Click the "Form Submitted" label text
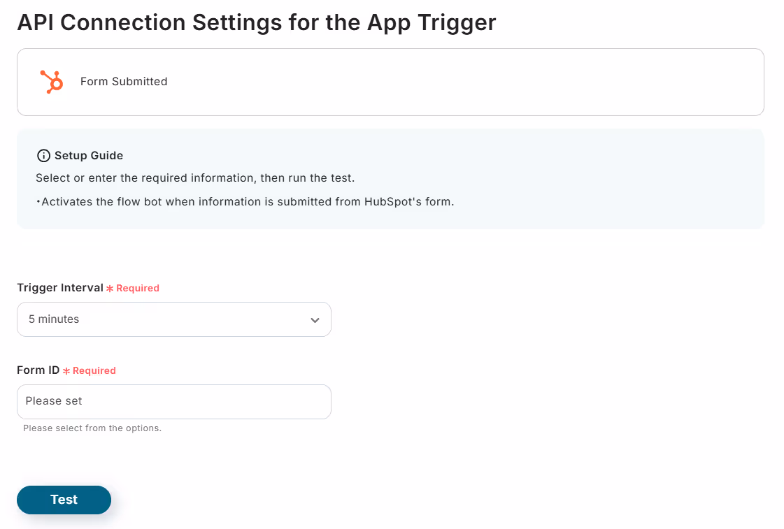784x529 pixels. [124, 82]
